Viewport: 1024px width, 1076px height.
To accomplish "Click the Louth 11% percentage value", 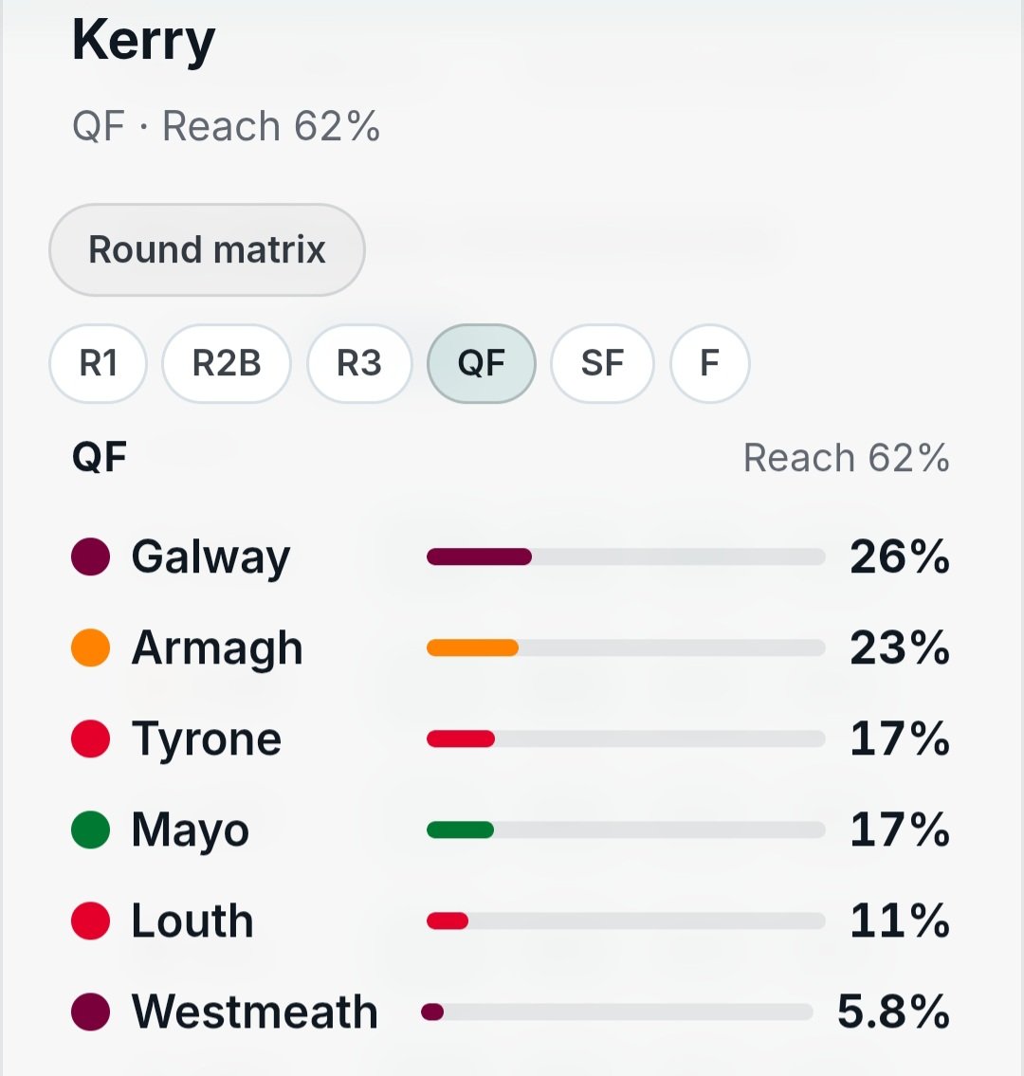I will (x=900, y=921).
